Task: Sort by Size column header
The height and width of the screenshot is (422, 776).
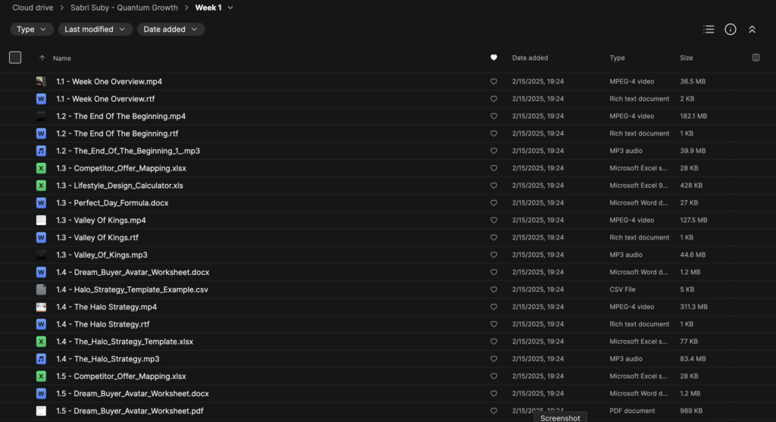Action: (686, 58)
